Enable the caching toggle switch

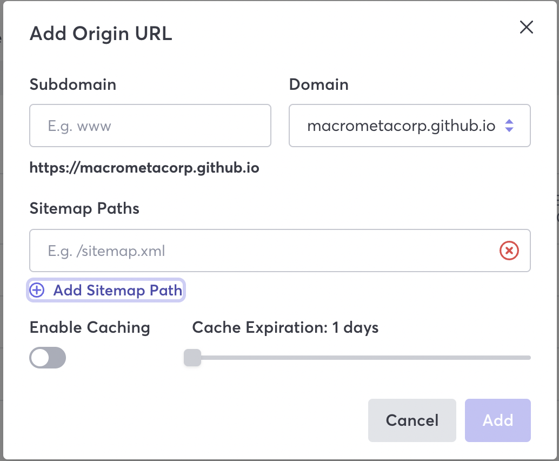[48, 358]
